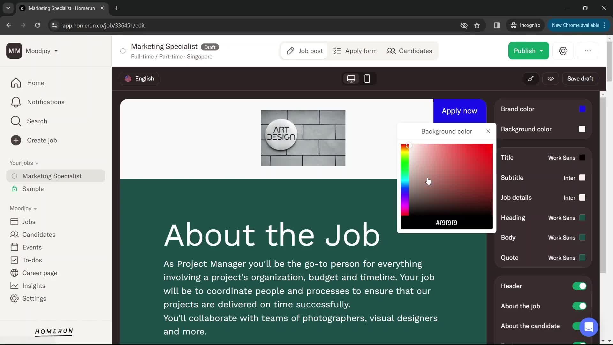Open the Events calendar icon

[x=14, y=247]
